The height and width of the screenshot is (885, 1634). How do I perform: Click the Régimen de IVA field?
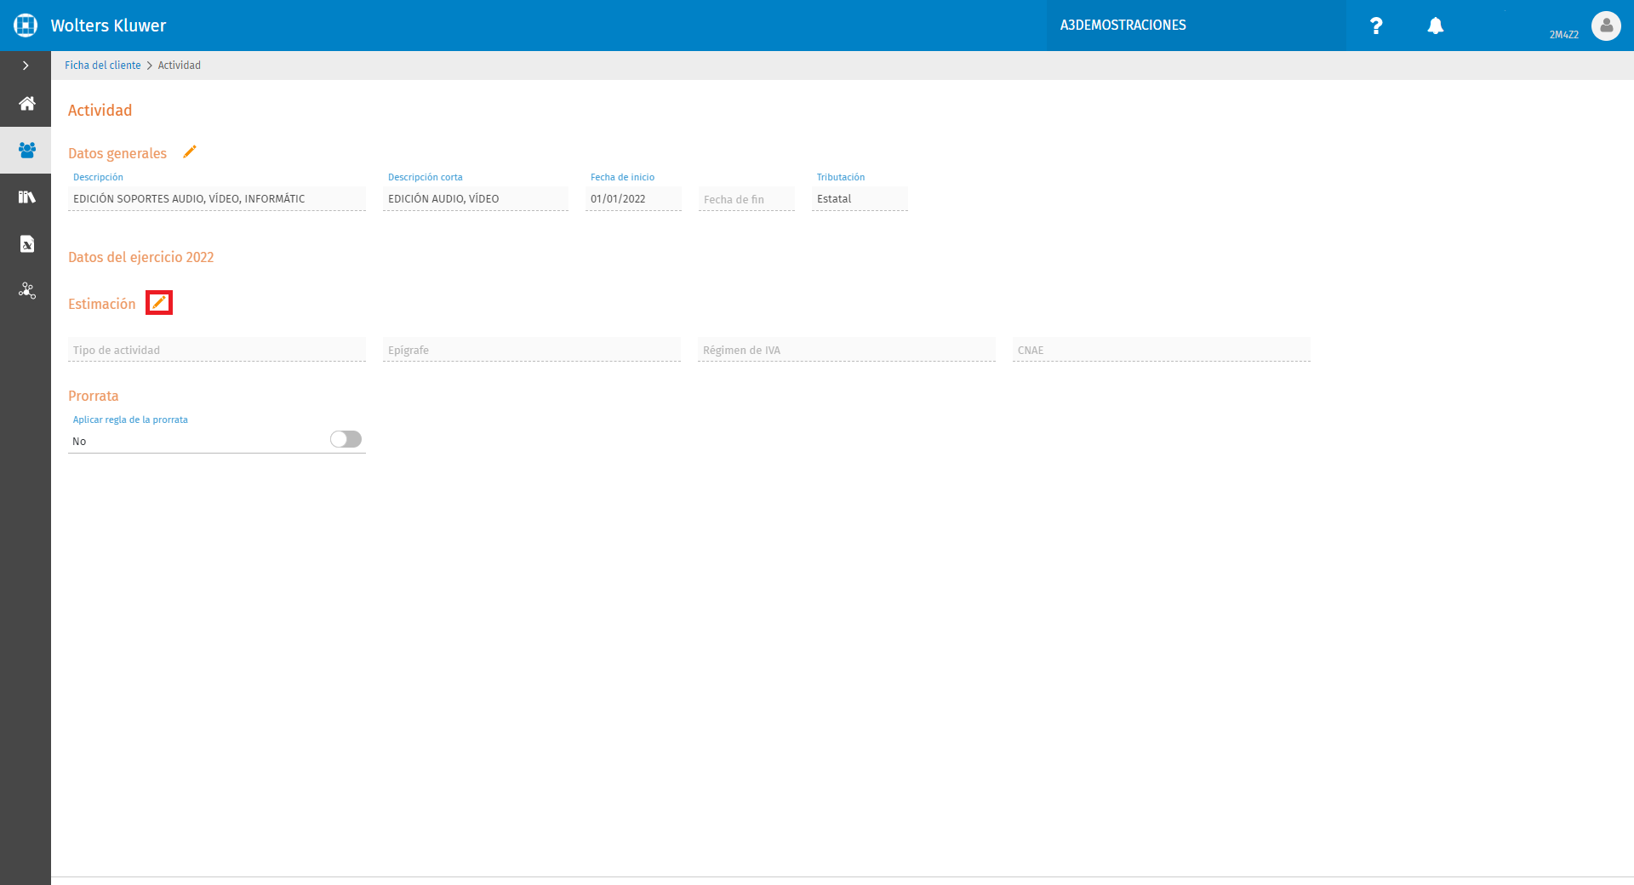click(x=847, y=350)
